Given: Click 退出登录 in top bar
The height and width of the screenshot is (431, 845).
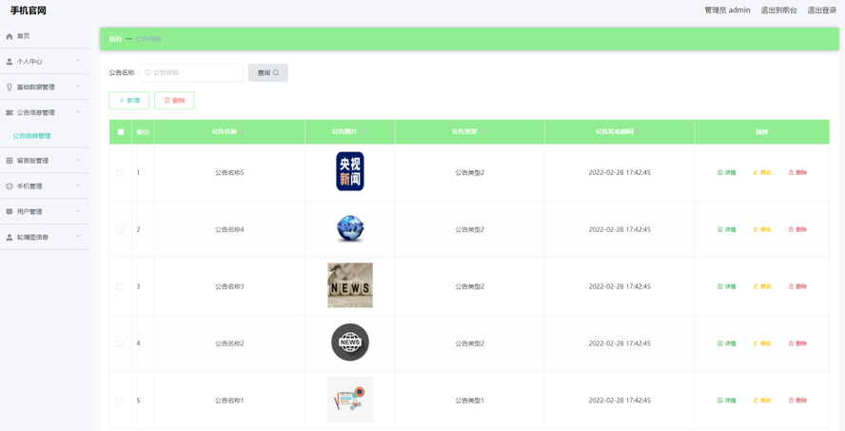Looking at the screenshot, I should 821,10.
